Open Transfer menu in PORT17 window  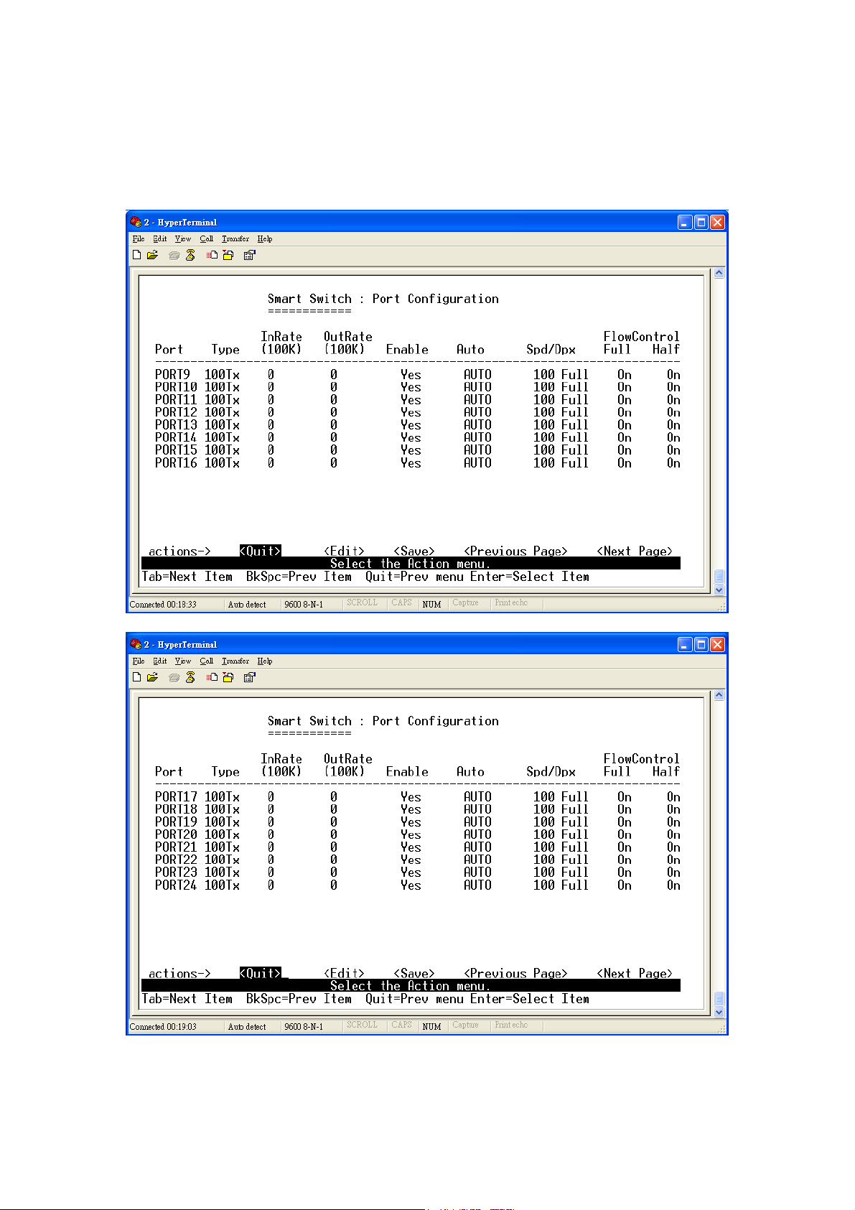(x=235, y=661)
